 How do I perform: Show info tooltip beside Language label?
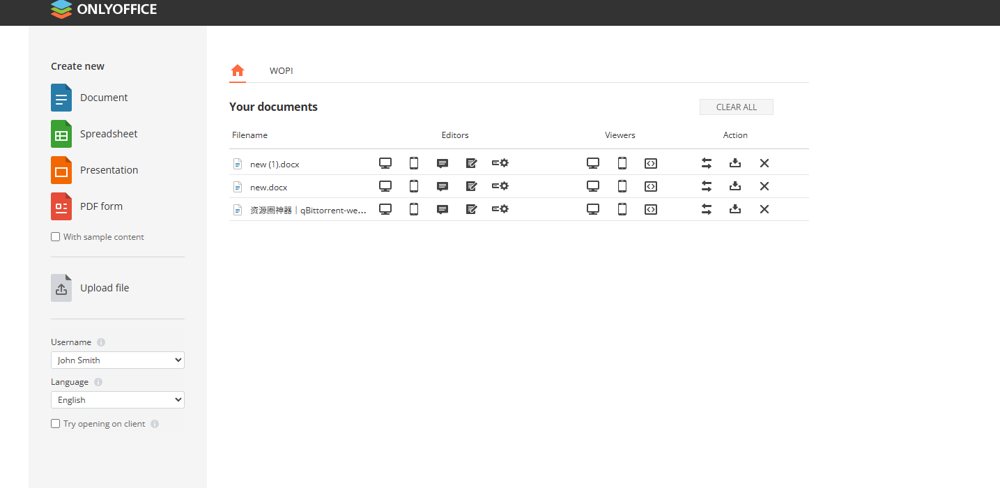coord(98,382)
